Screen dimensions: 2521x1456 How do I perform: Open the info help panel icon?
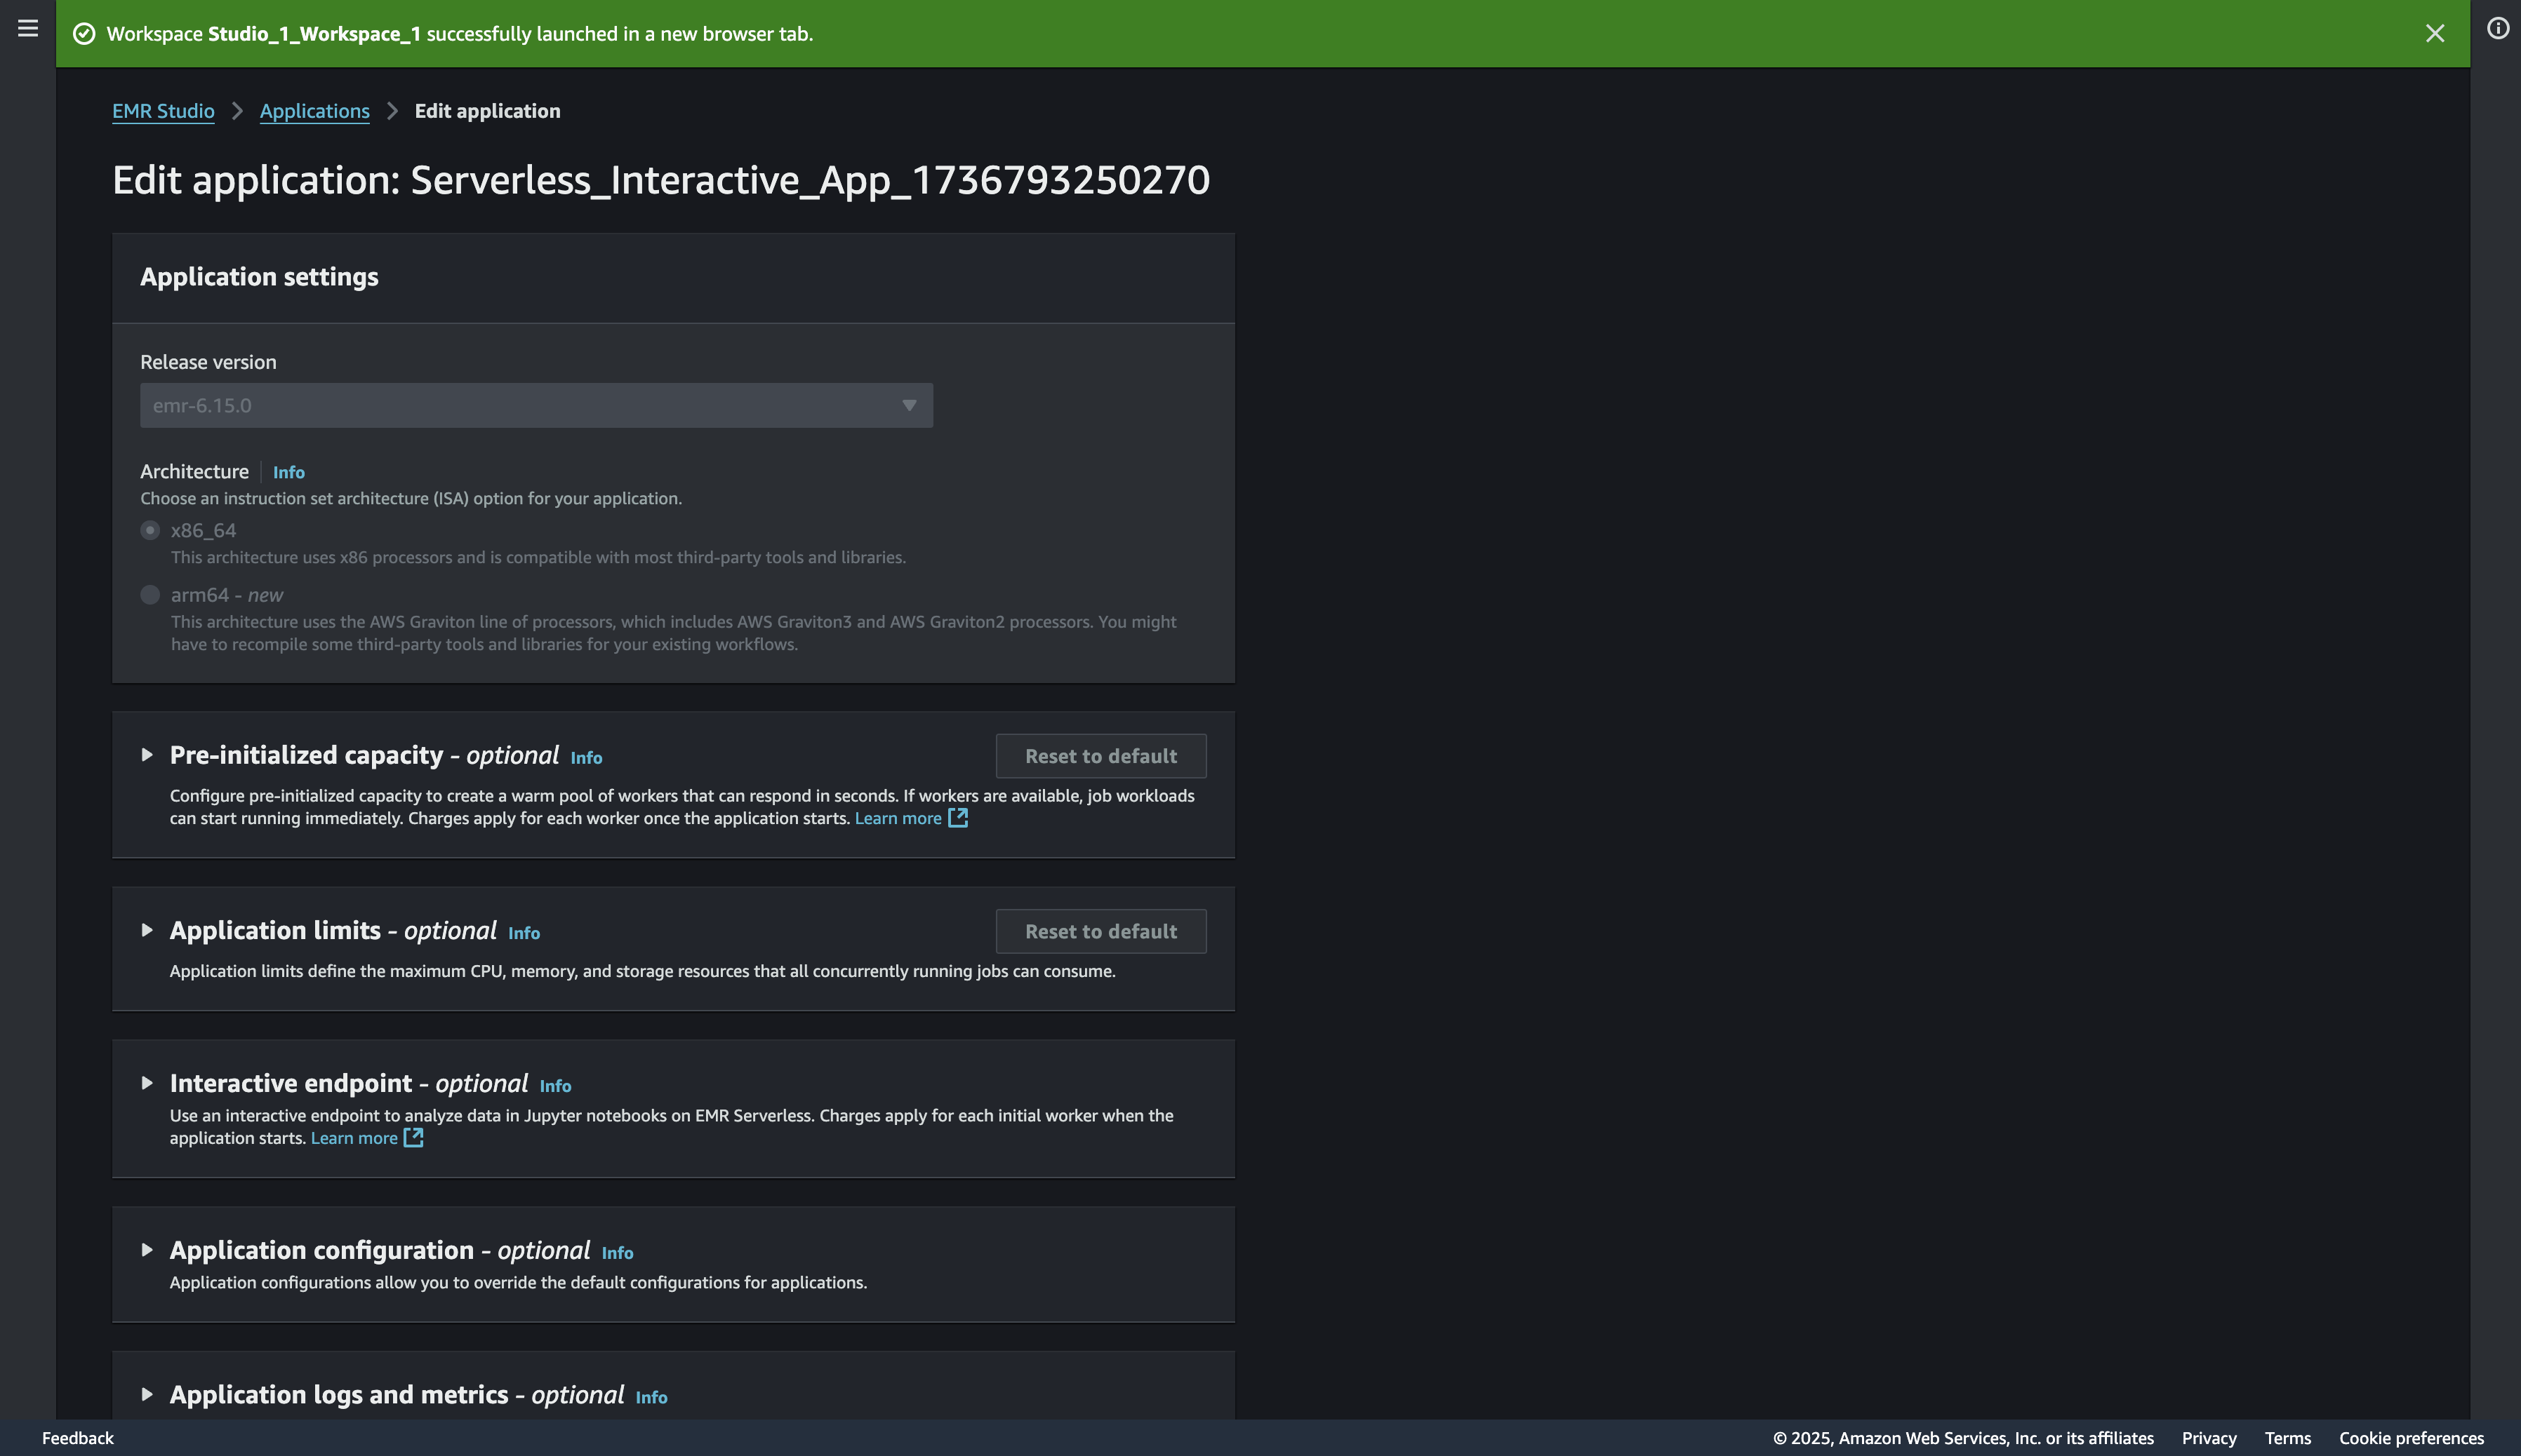tap(2497, 28)
